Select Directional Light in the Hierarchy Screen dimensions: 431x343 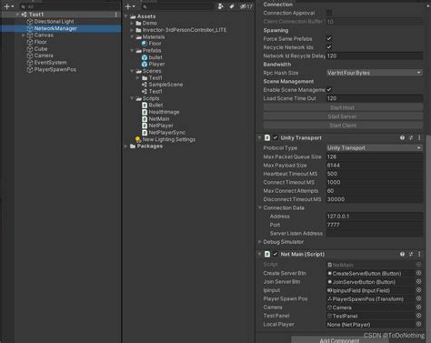(54, 21)
